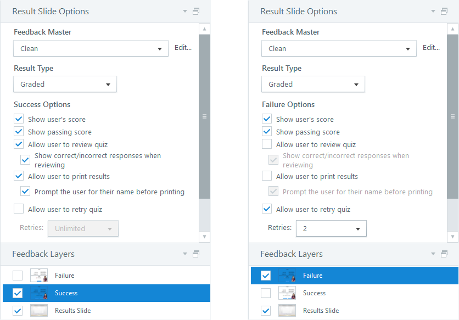Open Feedback Master dropdown above Success Options
Image resolution: width=459 pixels, height=320 pixels.
pos(91,48)
